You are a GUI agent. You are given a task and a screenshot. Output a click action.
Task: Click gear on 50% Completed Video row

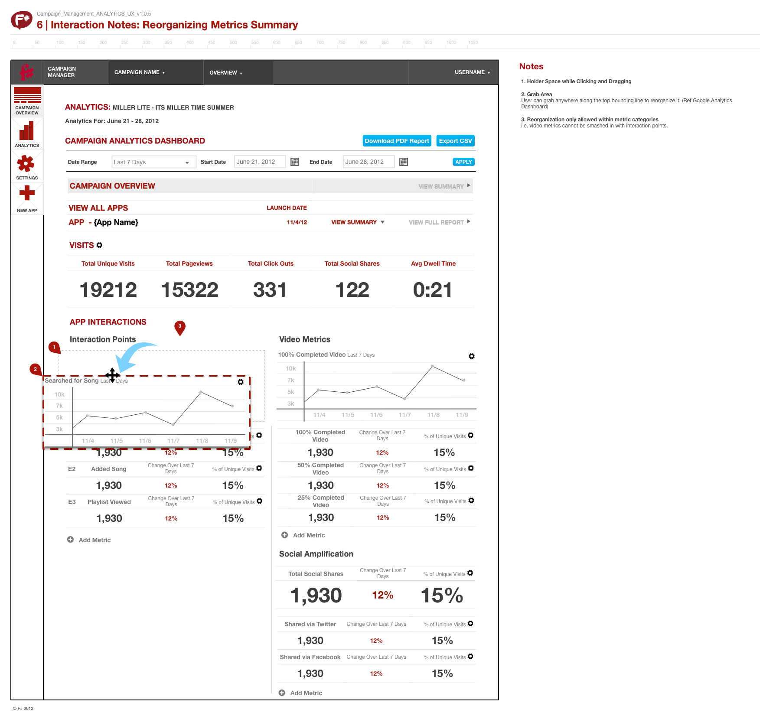coord(471,468)
